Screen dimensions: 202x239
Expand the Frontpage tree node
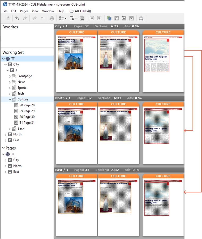pos(10,76)
